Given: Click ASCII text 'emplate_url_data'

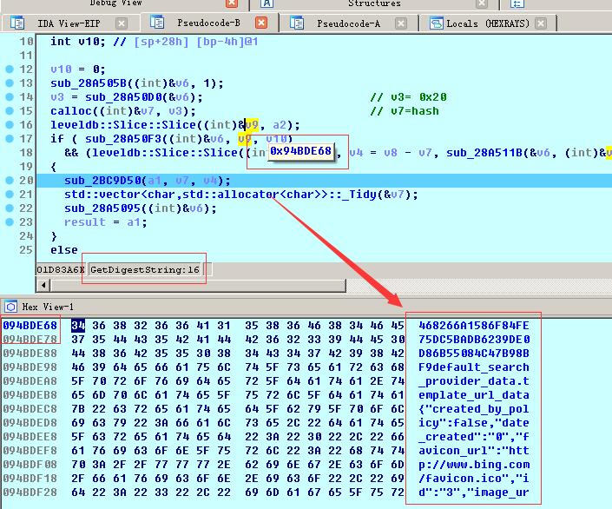Looking at the screenshot, I should (474, 395).
